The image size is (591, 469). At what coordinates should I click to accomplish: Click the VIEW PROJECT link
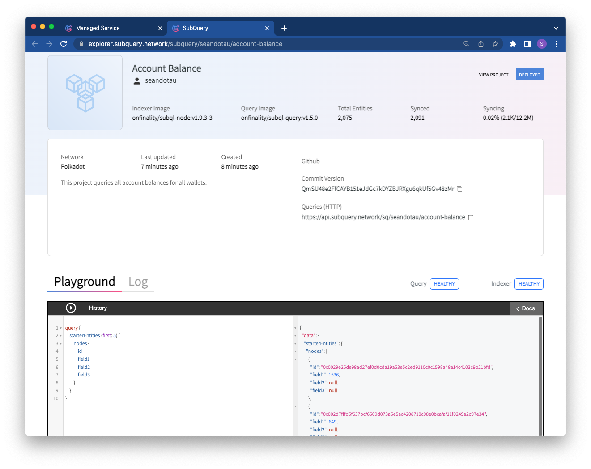(493, 75)
